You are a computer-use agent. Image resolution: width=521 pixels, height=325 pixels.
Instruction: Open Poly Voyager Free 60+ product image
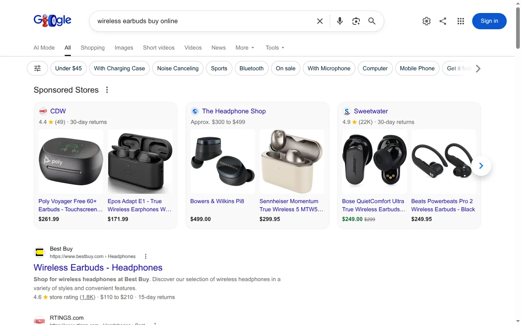tap(71, 161)
